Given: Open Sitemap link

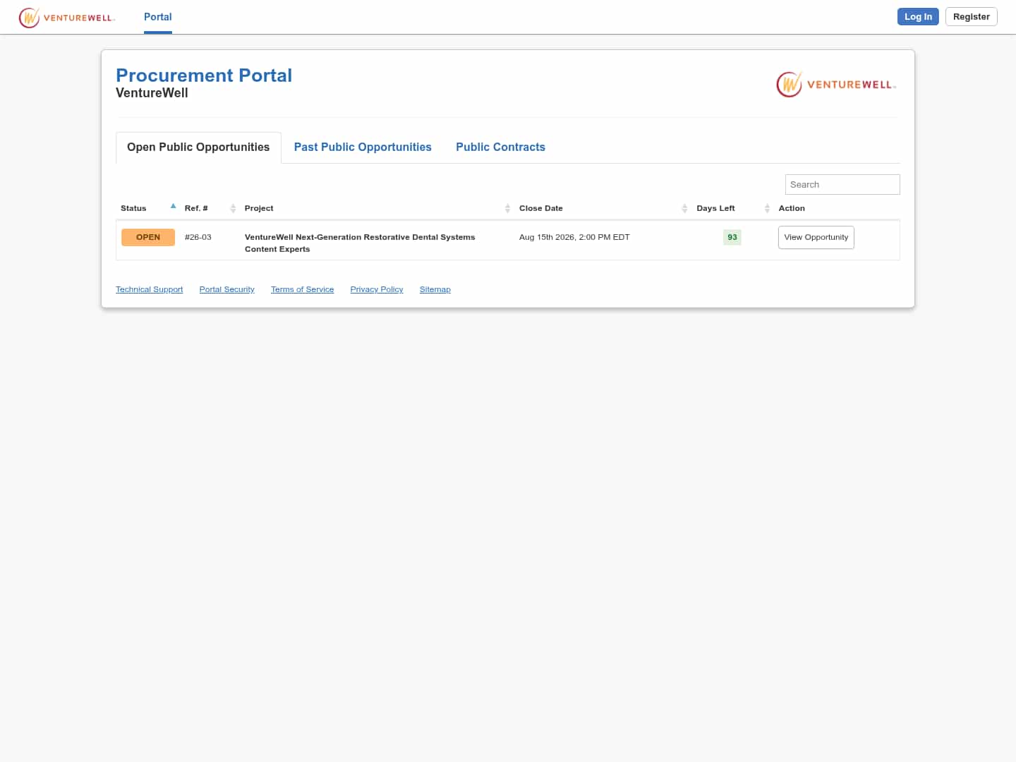Looking at the screenshot, I should 435,289.
